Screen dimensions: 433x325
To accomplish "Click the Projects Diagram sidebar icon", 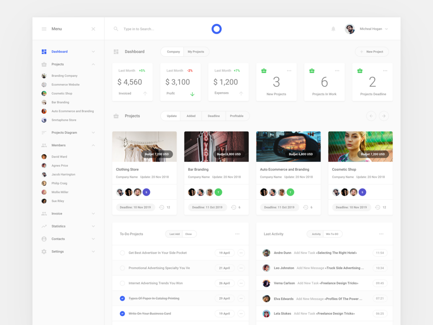I will click(44, 133).
